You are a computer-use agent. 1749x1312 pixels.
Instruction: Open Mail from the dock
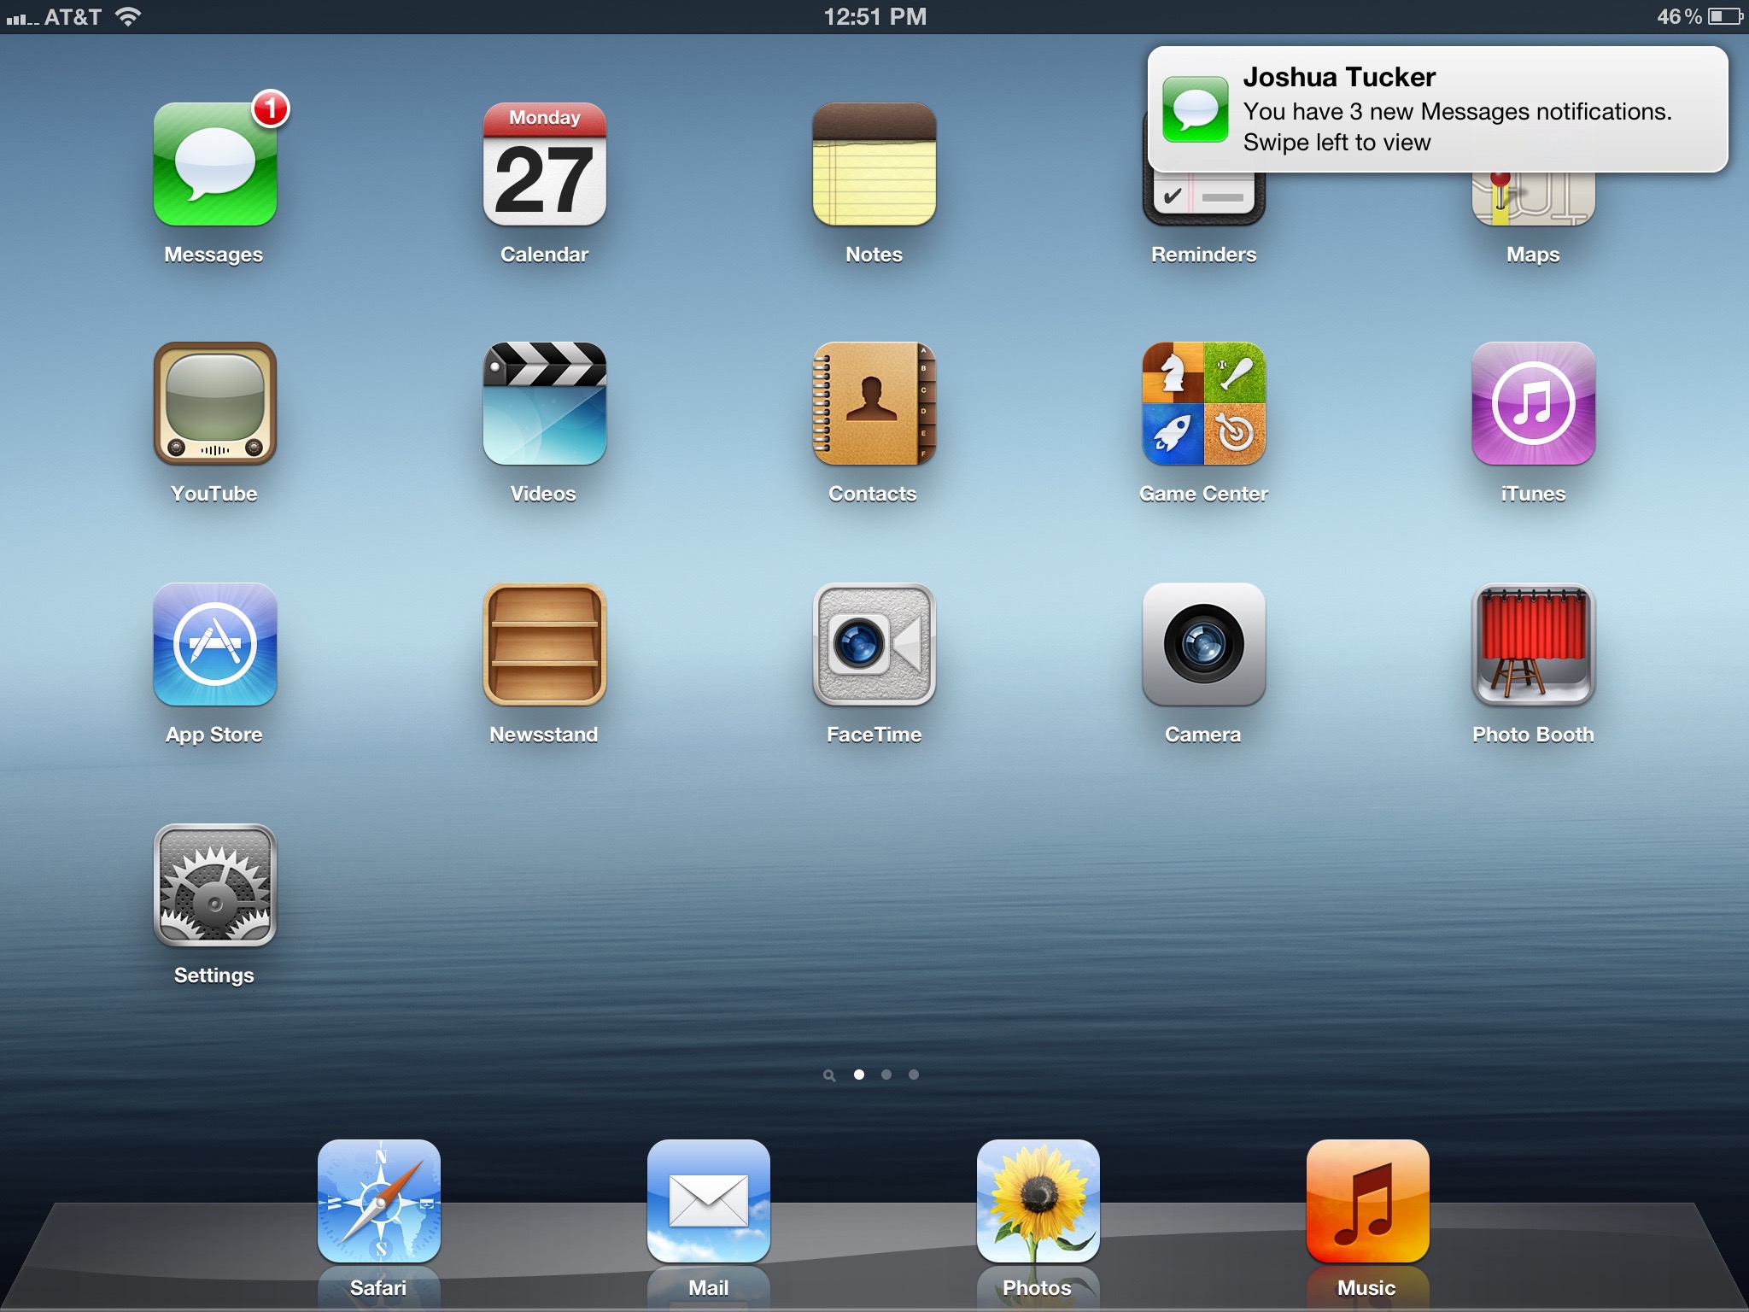coord(709,1201)
